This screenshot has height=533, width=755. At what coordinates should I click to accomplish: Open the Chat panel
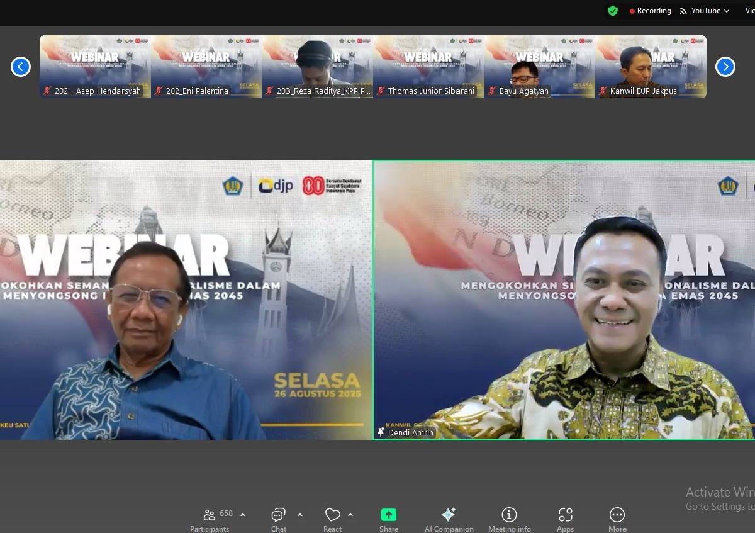[x=278, y=515]
